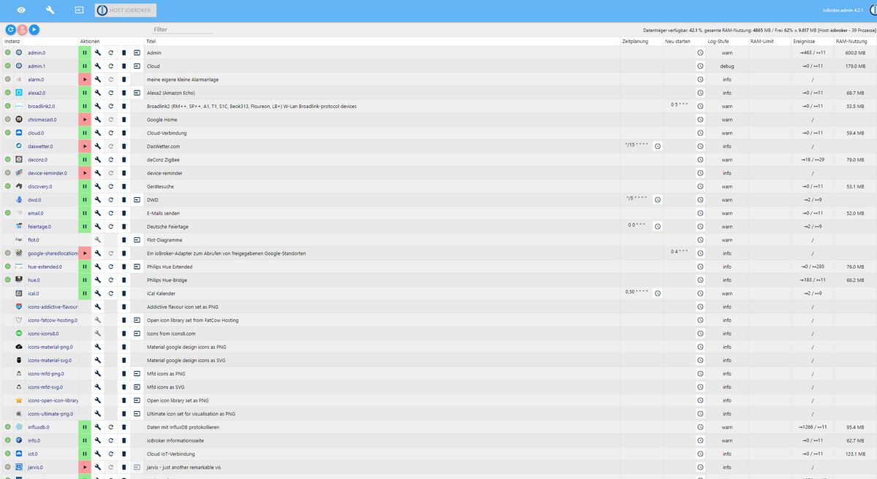The width and height of the screenshot is (877, 479).
Task: Reload instances with the blue refresh button
Action: tap(11, 29)
